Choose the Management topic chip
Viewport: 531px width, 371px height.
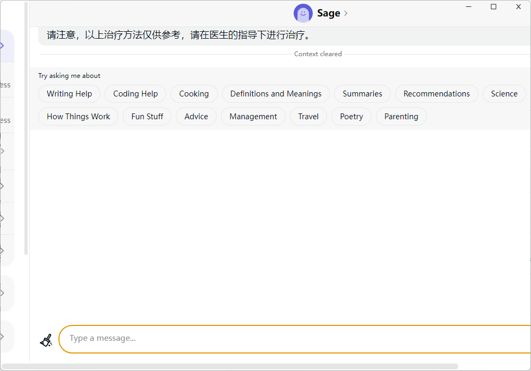253,116
